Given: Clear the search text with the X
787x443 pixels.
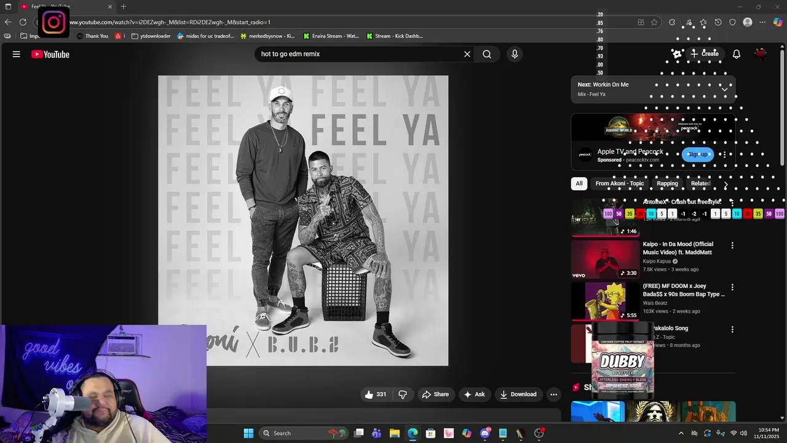Looking at the screenshot, I should click(467, 54).
